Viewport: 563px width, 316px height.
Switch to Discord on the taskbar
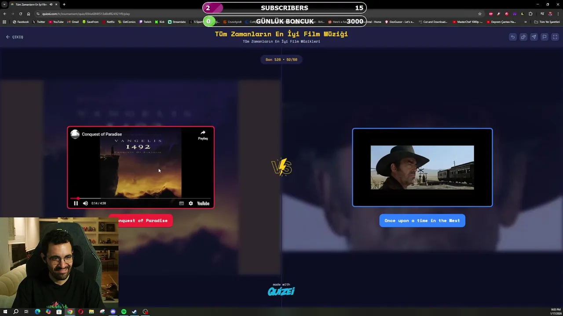[x=113, y=312]
